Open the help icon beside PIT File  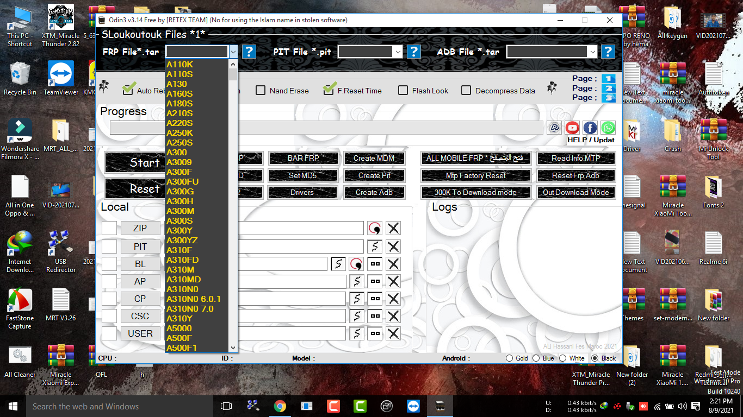click(x=414, y=52)
